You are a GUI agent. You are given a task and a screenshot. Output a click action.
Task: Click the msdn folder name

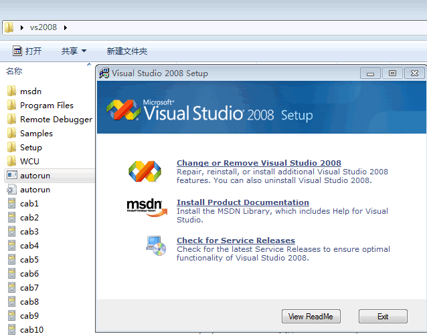pyautogui.click(x=31, y=92)
